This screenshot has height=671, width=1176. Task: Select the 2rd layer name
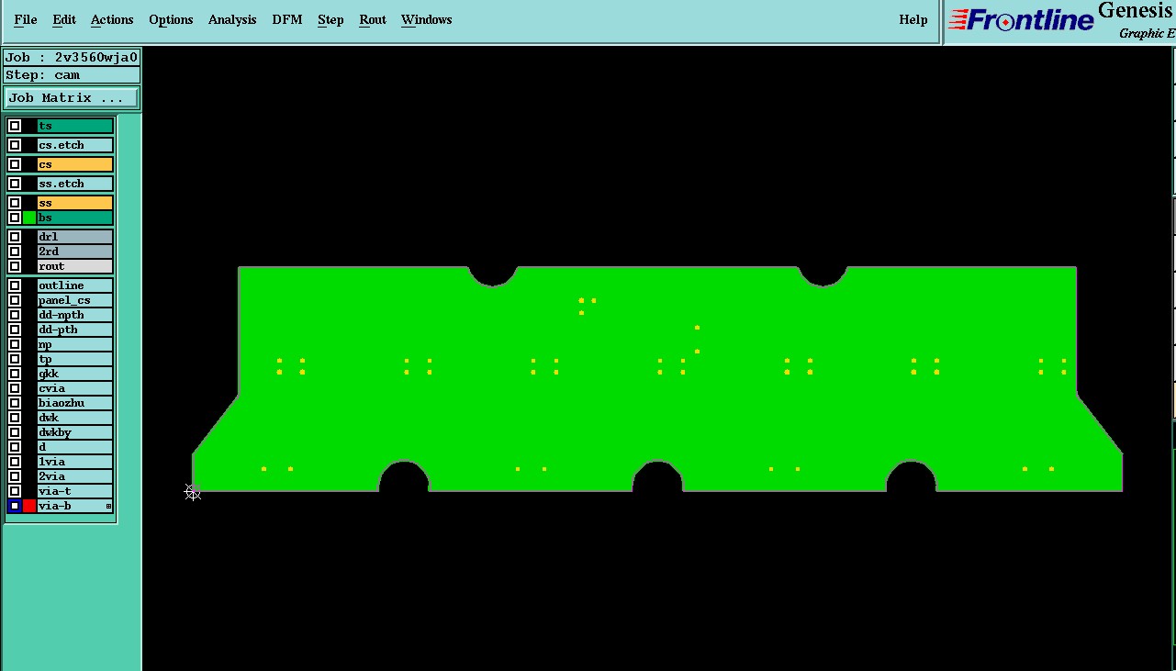tap(75, 252)
